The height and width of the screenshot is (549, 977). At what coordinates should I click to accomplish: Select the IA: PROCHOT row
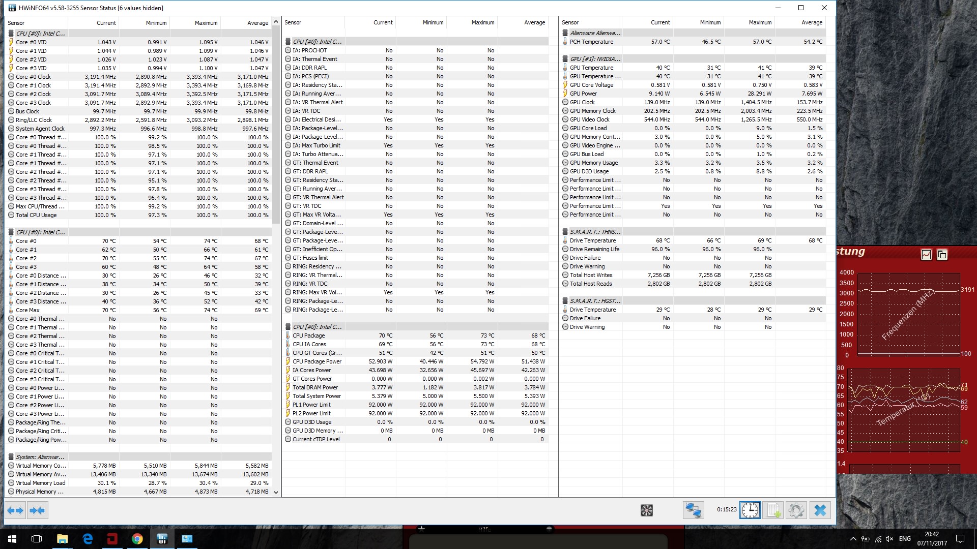click(416, 50)
